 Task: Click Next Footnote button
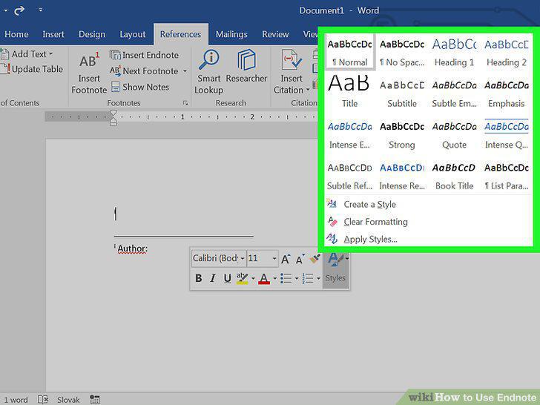145,71
